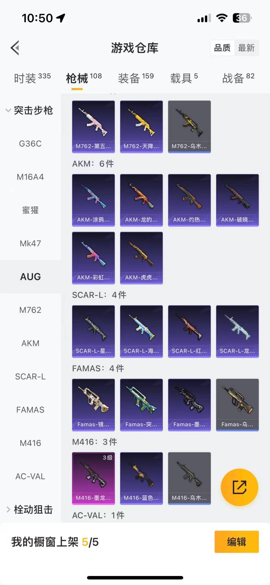
Task: Select the SCAR-L-海 blue skin item
Action: point(141,331)
